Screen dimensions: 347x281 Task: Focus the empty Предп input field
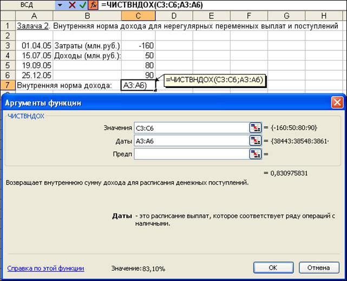[189, 154]
